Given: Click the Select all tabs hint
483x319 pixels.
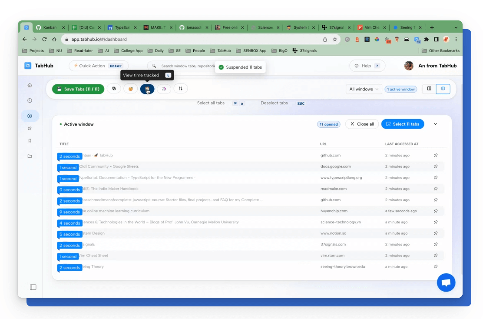Looking at the screenshot, I should [211, 103].
